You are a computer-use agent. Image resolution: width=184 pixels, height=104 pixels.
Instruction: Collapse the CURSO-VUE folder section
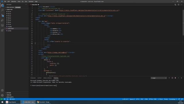coord(9,10)
